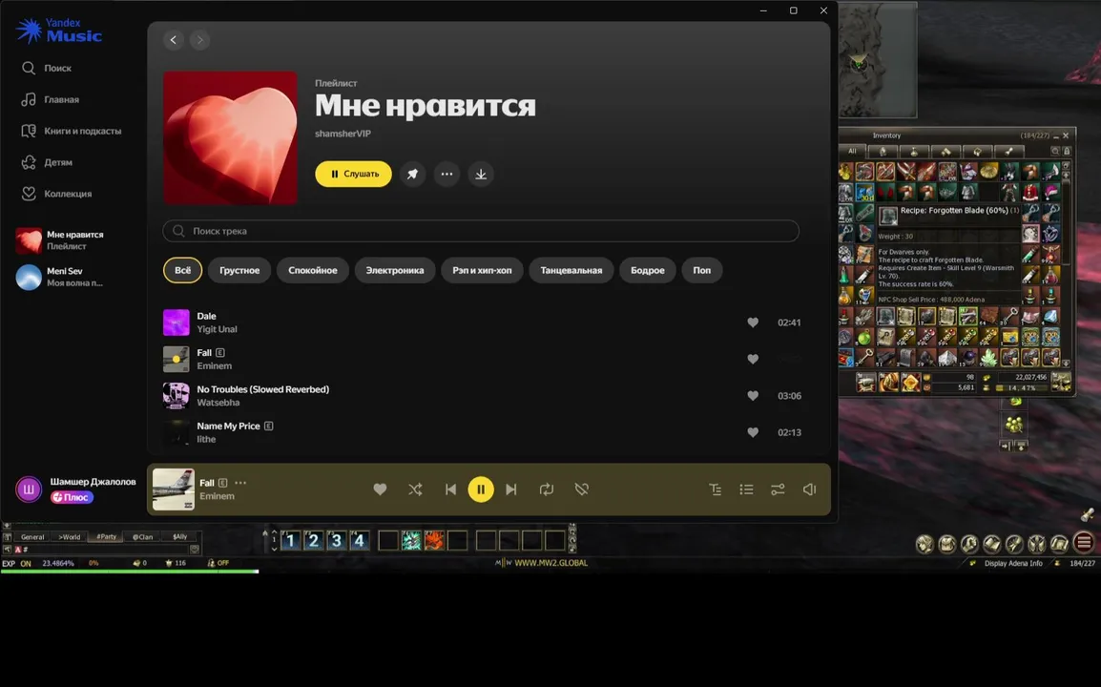1101x687 pixels.
Task: Open artist Watsebha link
Action: pyautogui.click(x=218, y=403)
